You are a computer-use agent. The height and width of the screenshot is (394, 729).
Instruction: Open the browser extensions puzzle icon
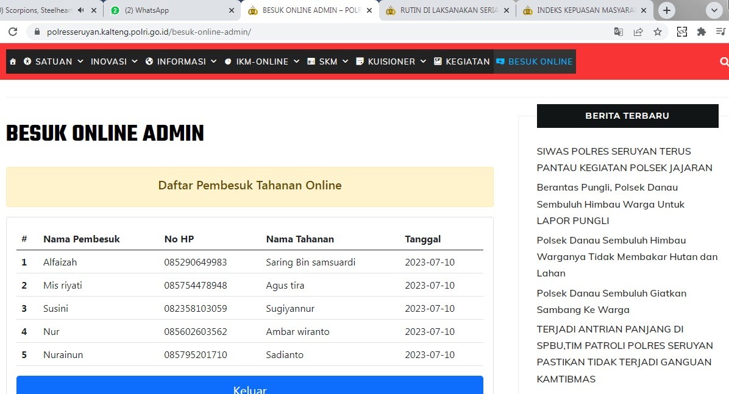point(701,32)
